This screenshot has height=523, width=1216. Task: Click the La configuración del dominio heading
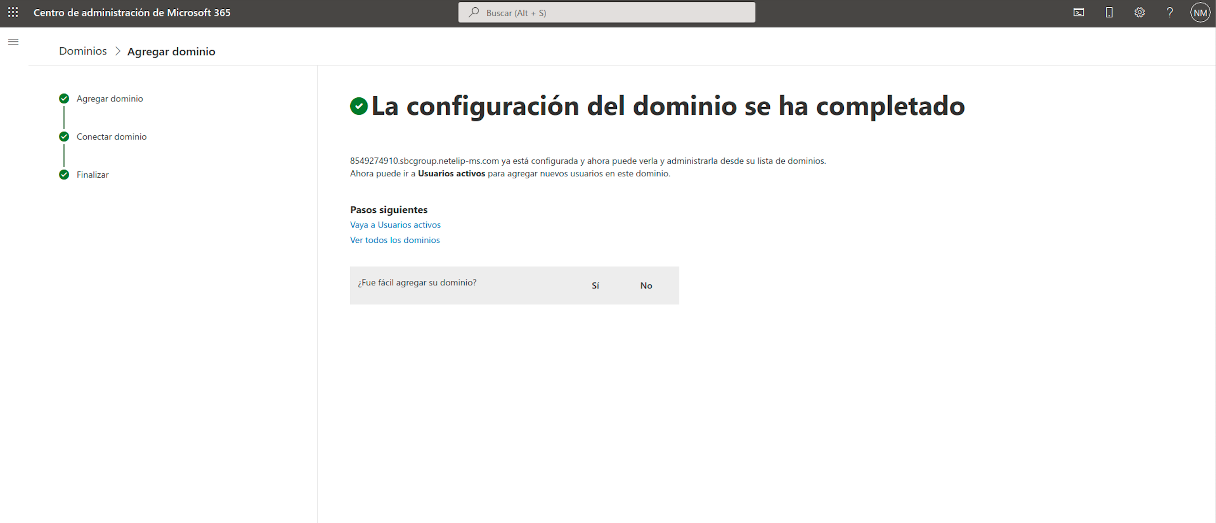coord(668,106)
